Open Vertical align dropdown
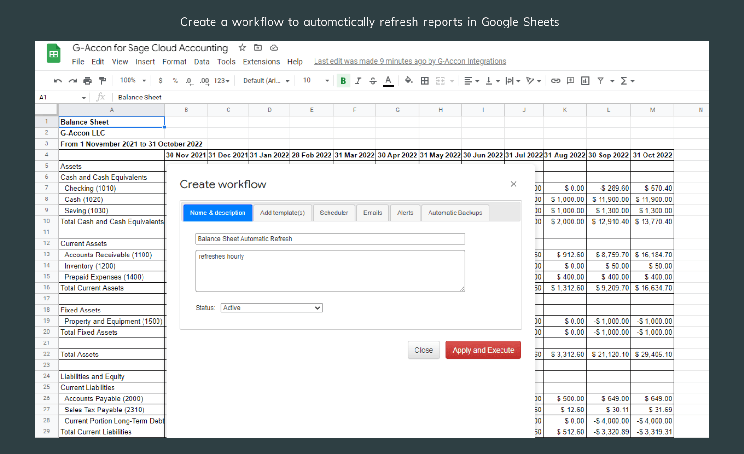This screenshot has width=744, height=454. coord(492,81)
